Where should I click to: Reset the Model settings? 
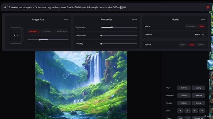[x=203, y=20]
